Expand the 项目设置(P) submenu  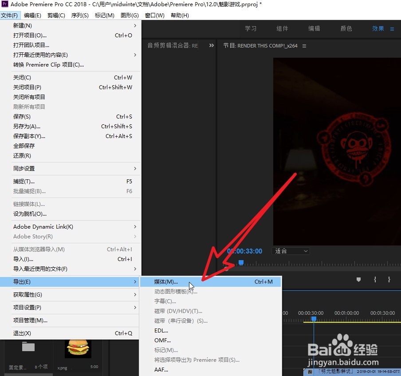70,307
